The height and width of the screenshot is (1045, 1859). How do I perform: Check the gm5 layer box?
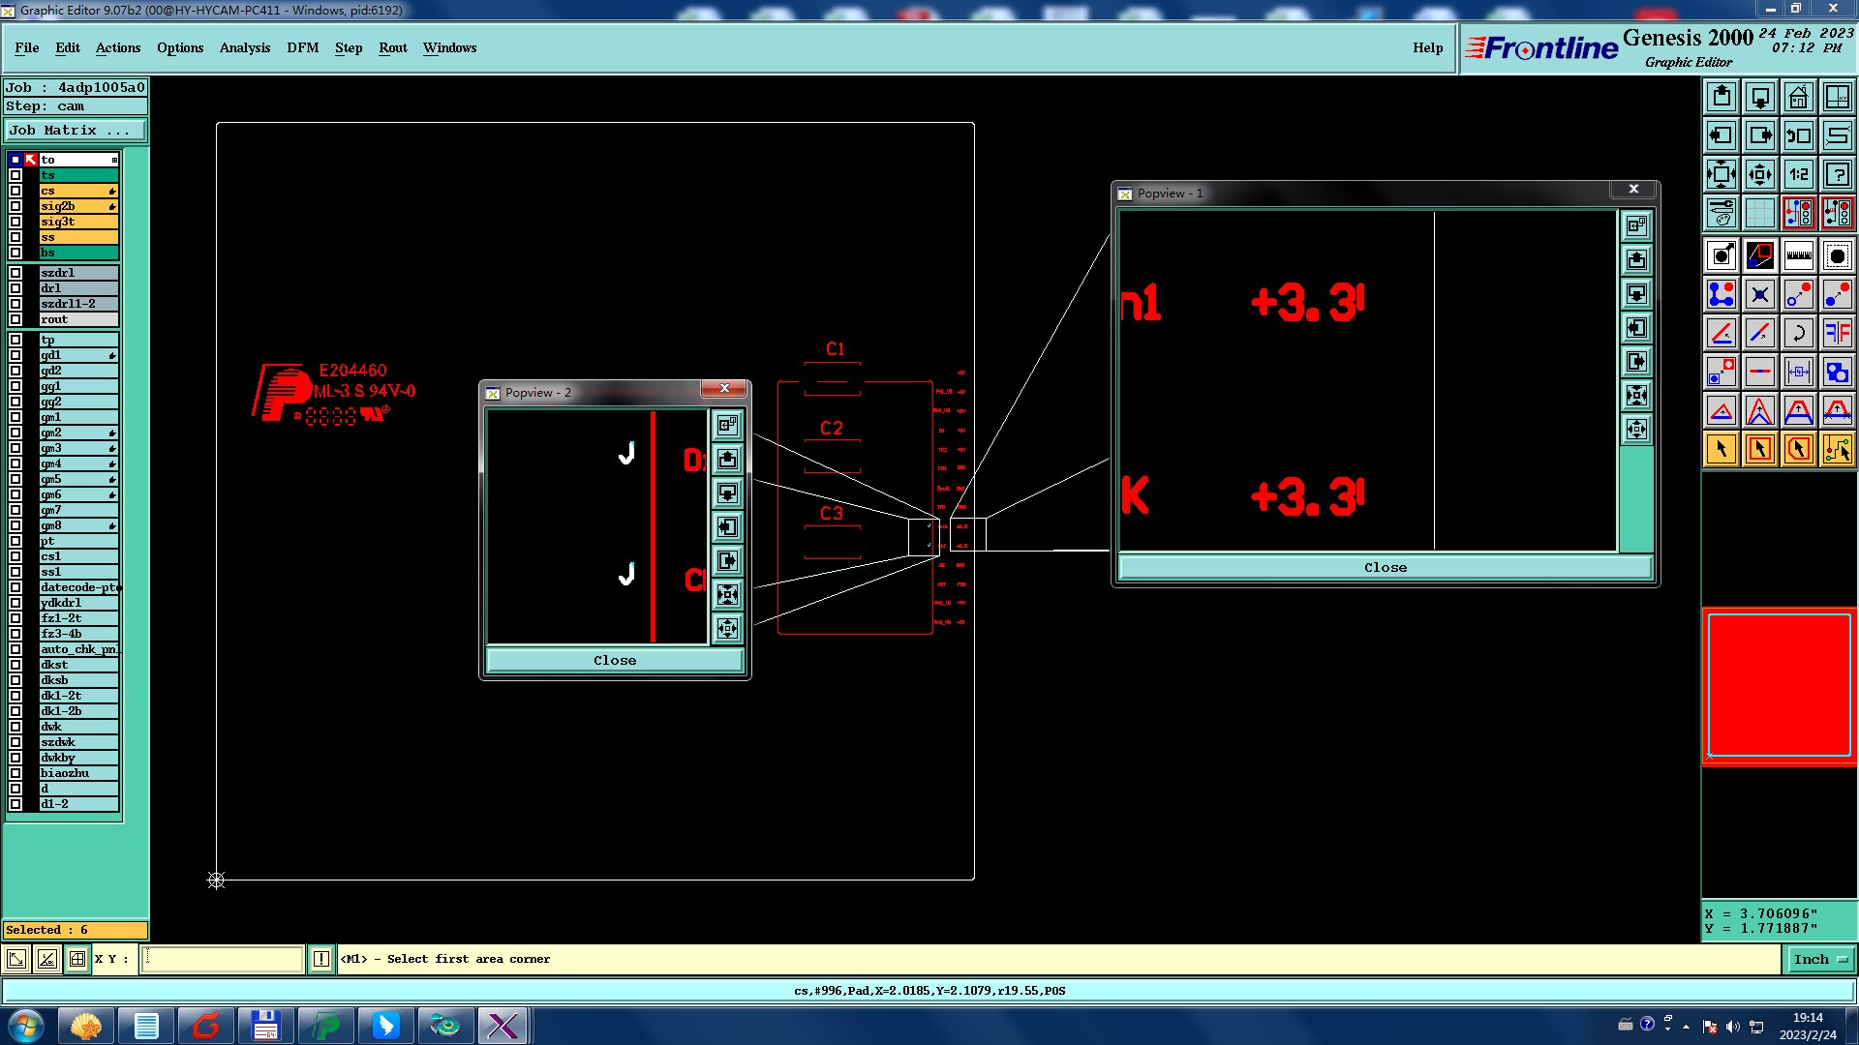tap(15, 479)
